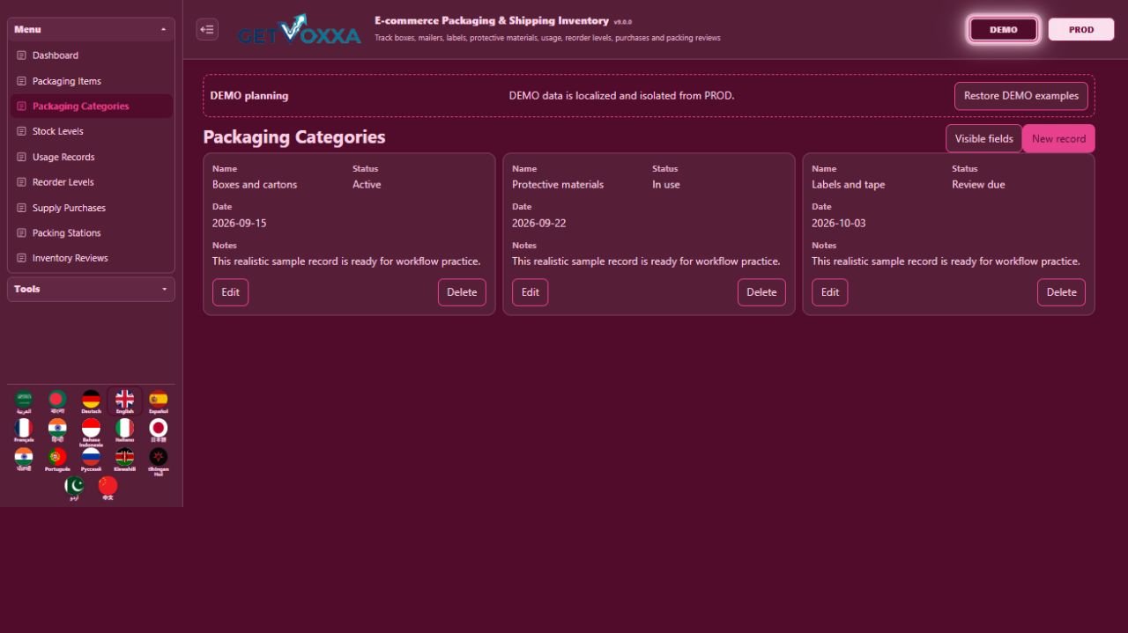The height and width of the screenshot is (633, 1128).
Task: Click the 'DEMO planning' banner label
Action: (x=249, y=96)
